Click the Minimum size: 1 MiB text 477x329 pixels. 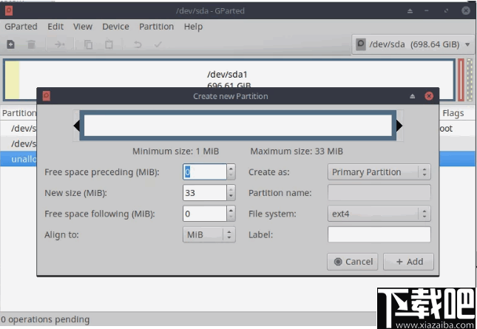[175, 151]
